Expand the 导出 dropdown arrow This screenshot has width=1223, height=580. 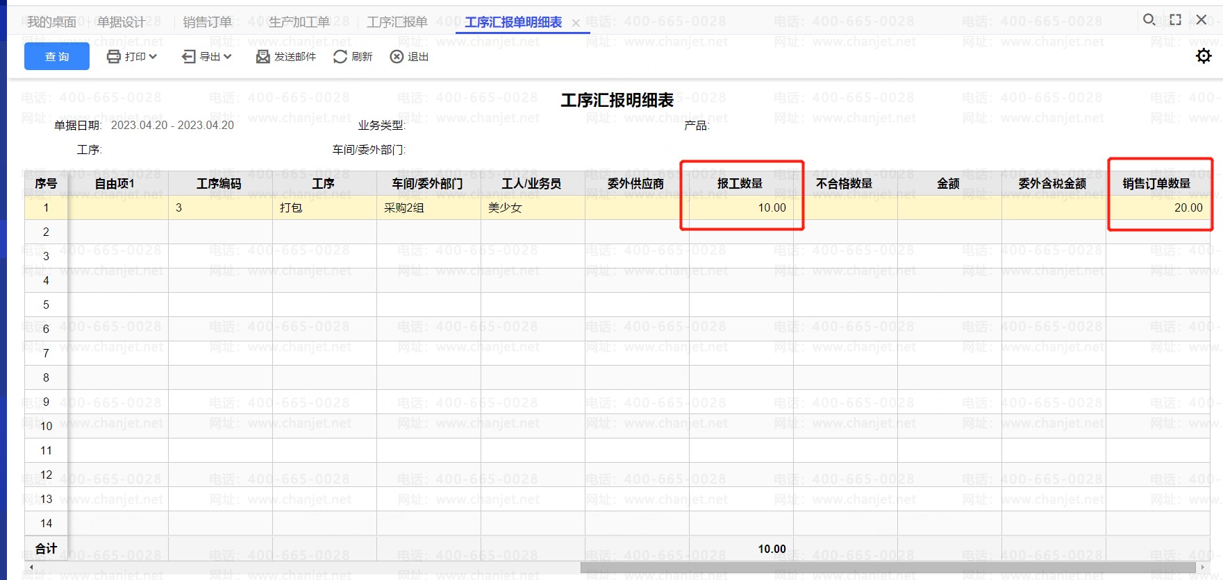point(228,57)
